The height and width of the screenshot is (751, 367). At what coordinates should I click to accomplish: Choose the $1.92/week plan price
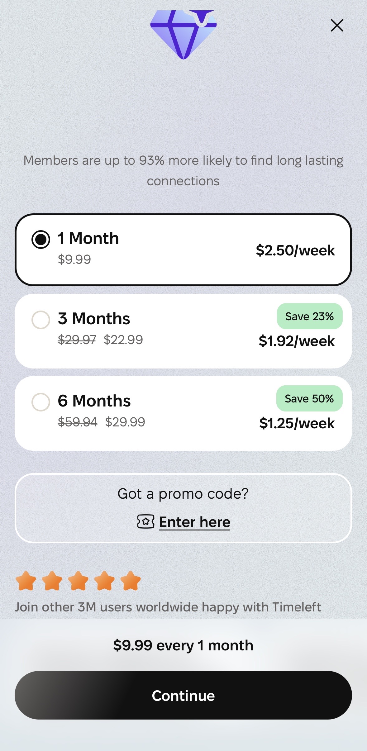coord(297,341)
